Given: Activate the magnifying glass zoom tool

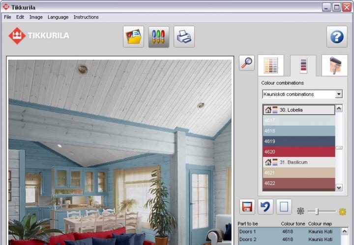Looking at the screenshot, I should pos(247,62).
